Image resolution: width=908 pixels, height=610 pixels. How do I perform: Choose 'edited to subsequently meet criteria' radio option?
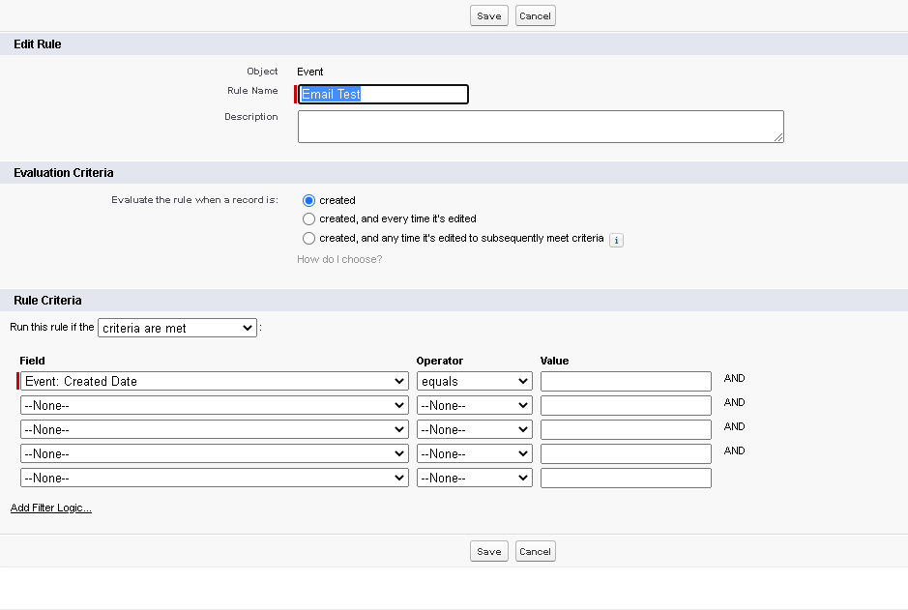309,238
